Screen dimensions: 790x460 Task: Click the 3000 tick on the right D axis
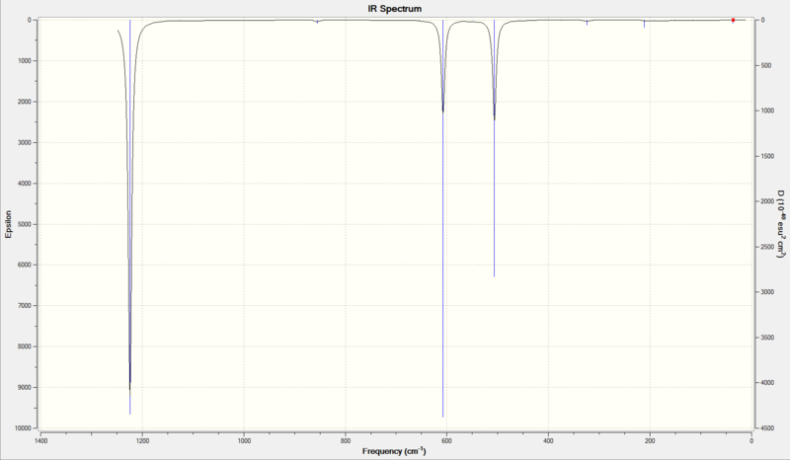coord(768,292)
